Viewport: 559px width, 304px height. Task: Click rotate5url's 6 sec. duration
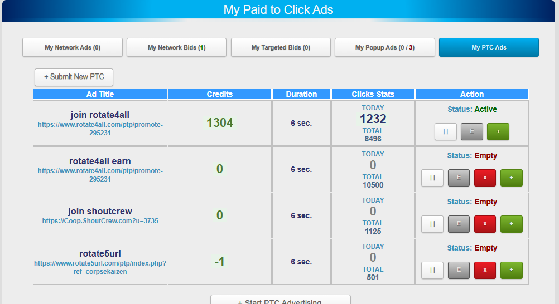point(301,262)
